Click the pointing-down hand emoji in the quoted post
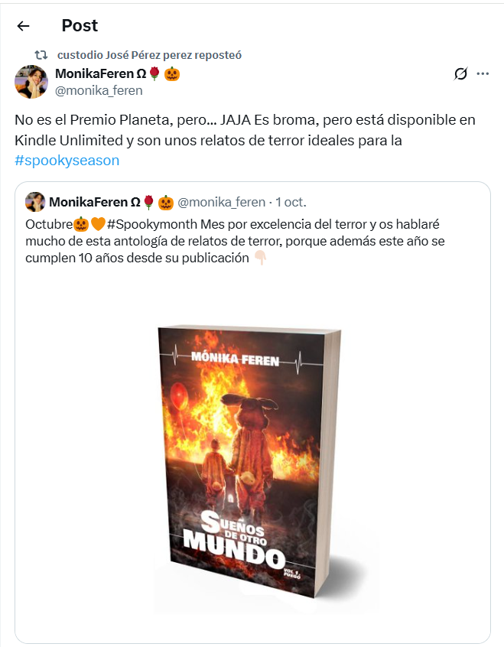The height and width of the screenshot is (647, 504). pos(260,258)
